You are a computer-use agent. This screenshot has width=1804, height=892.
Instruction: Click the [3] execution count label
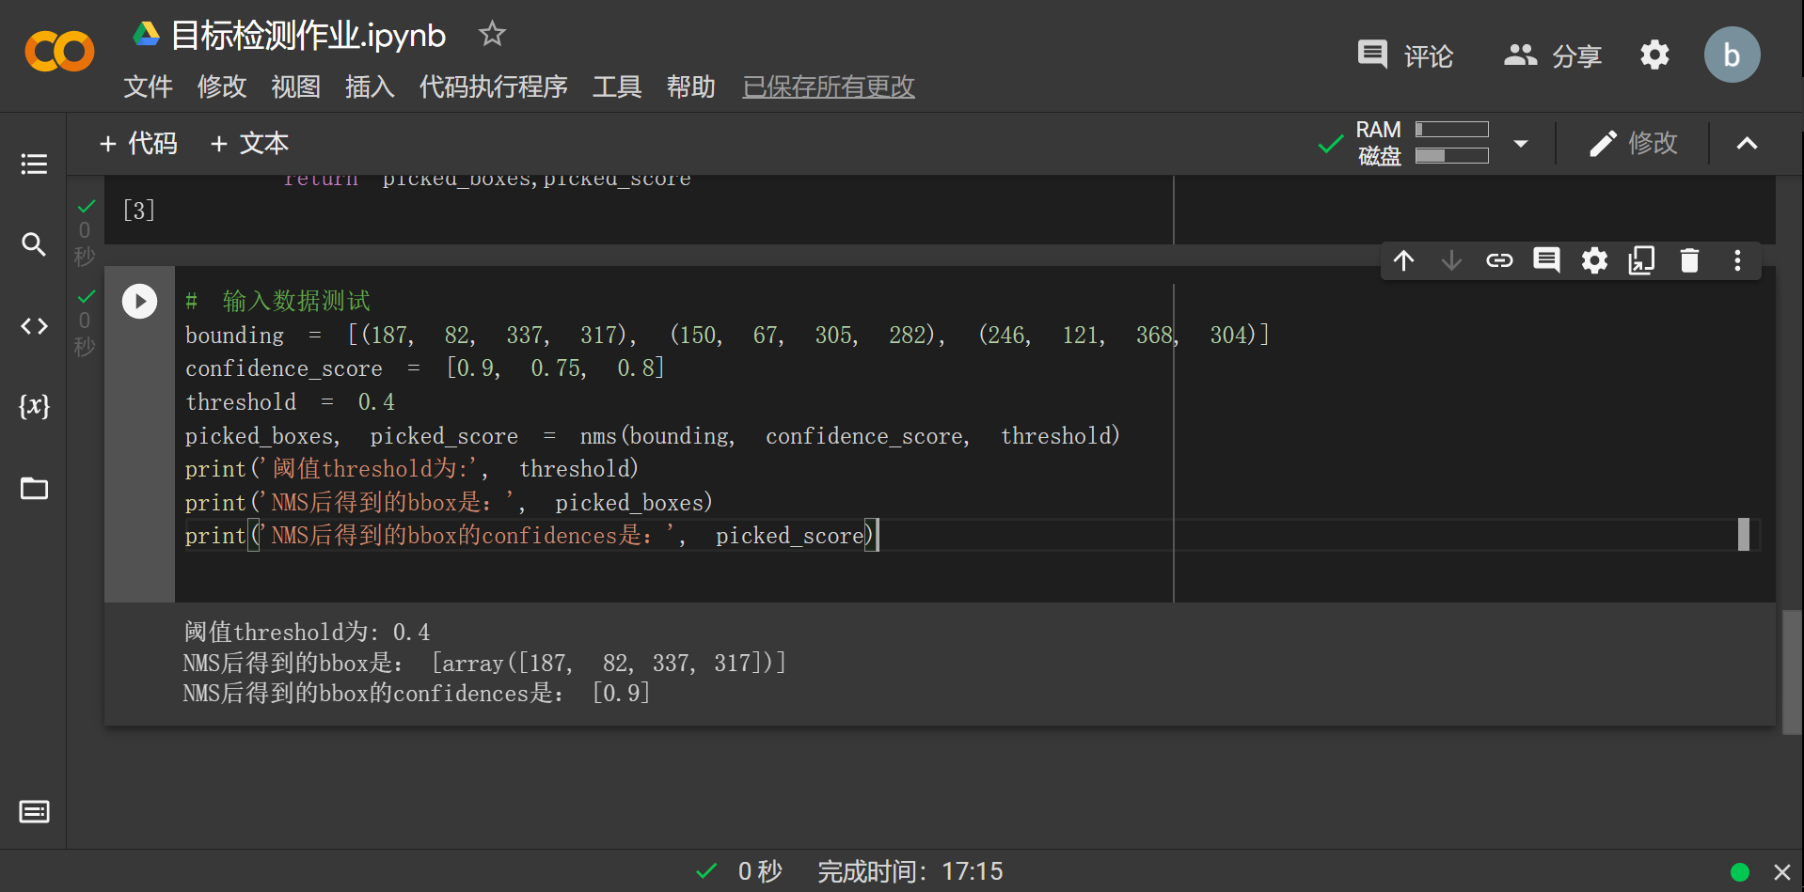click(x=139, y=210)
